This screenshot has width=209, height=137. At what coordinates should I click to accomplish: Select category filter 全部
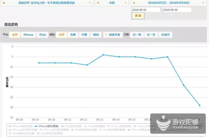tap(62, 35)
